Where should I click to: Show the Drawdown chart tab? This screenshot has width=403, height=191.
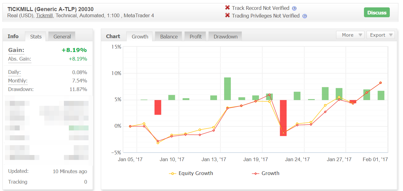[x=226, y=36]
